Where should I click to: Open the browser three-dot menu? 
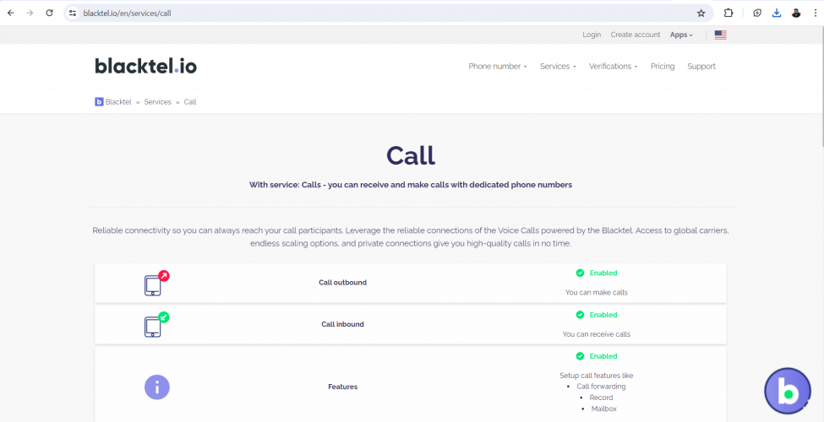point(814,14)
